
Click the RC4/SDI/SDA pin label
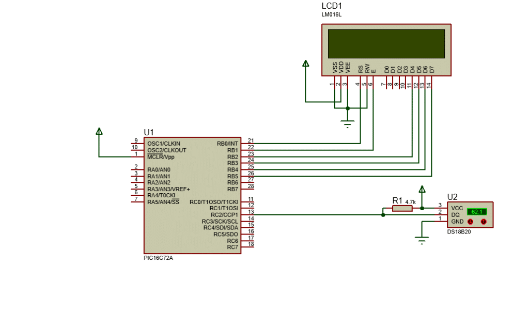click(x=221, y=228)
